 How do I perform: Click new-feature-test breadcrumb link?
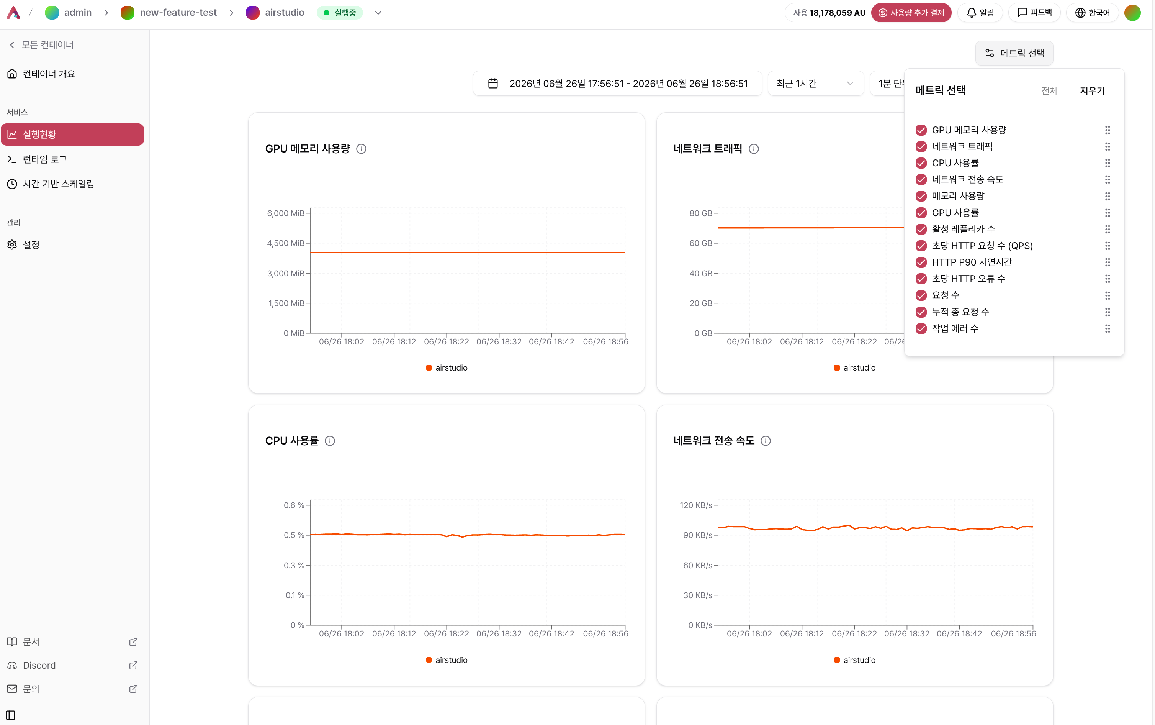pyautogui.click(x=178, y=13)
